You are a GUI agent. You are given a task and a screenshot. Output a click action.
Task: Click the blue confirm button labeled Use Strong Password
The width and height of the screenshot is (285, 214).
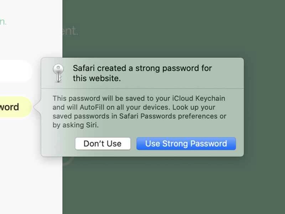tap(186, 143)
